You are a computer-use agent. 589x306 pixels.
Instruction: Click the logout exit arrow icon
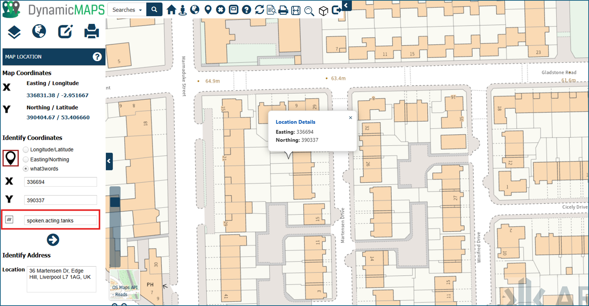point(337,10)
